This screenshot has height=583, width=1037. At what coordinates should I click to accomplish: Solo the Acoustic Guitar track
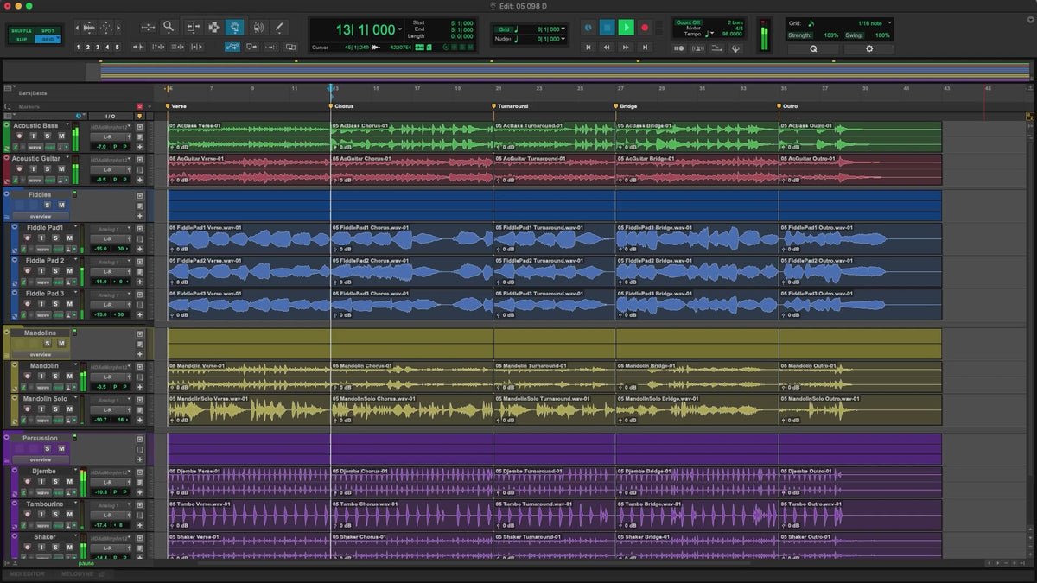pos(47,168)
